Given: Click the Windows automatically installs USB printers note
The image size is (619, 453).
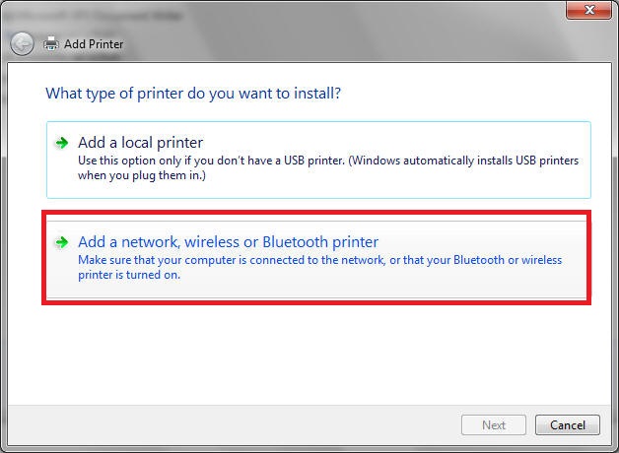Looking at the screenshot, I should click(x=464, y=161).
